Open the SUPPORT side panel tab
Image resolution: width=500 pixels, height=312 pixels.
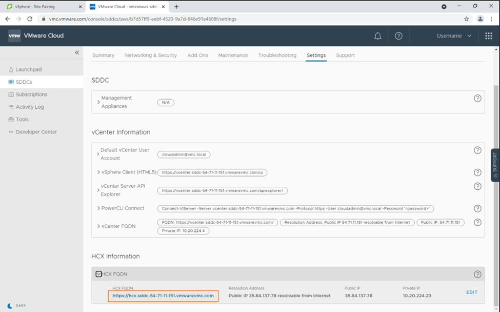tap(495, 165)
